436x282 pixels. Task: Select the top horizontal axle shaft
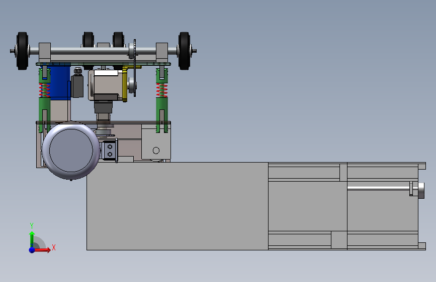(103, 51)
